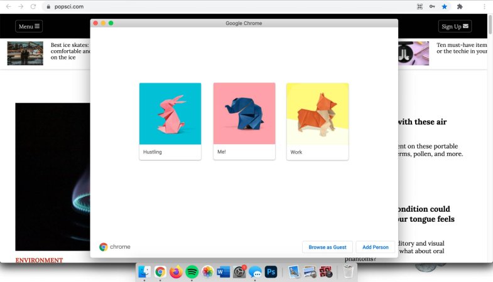Select the Hustling profile with pink rabbit
Viewport: 493px width, 282px height.
170,120
